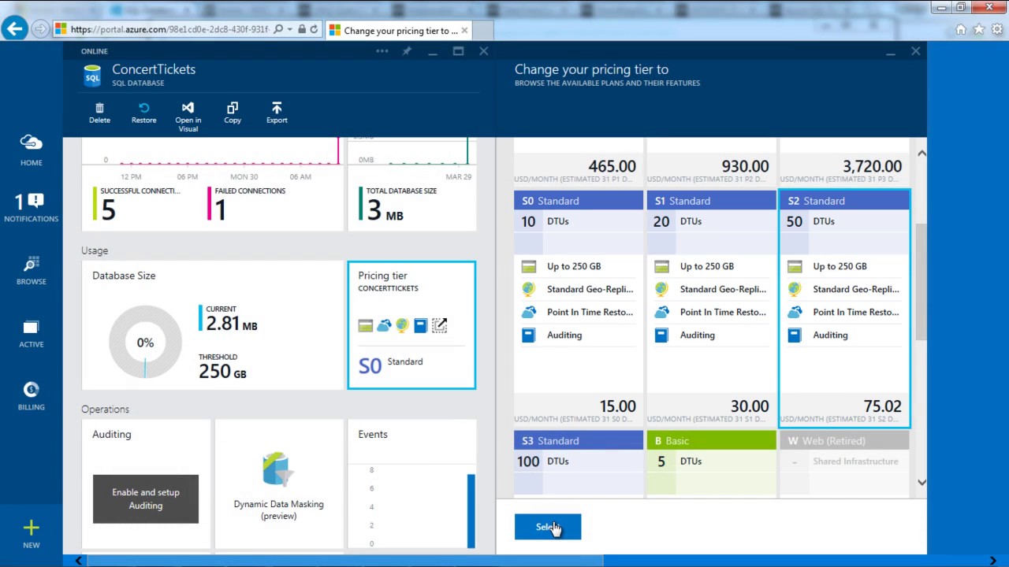Open the ConcertTickets blade ellipsis menu
The image size is (1009, 567).
pyautogui.click(x=382, y=51)
